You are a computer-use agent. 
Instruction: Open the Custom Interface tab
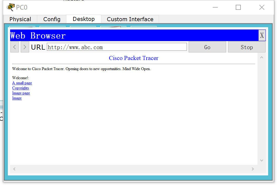coord(130,19)
